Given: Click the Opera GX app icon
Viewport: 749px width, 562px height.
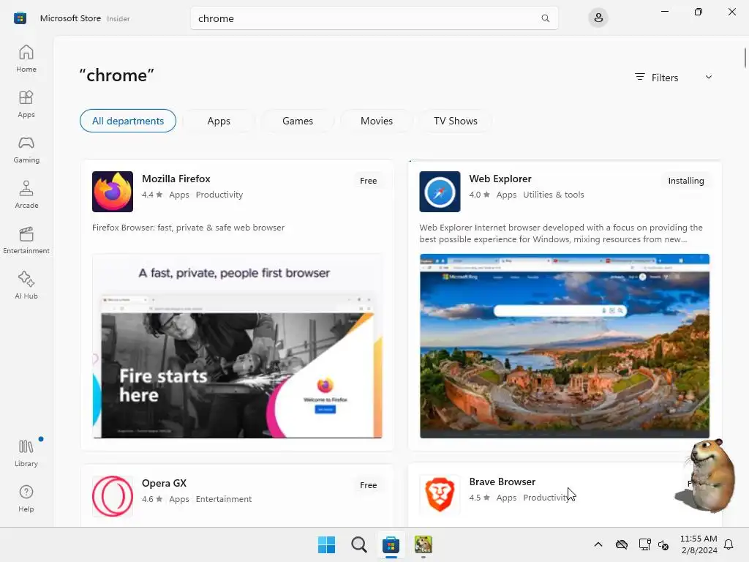Looking at the screenshot, I should [x=113, y=496].
